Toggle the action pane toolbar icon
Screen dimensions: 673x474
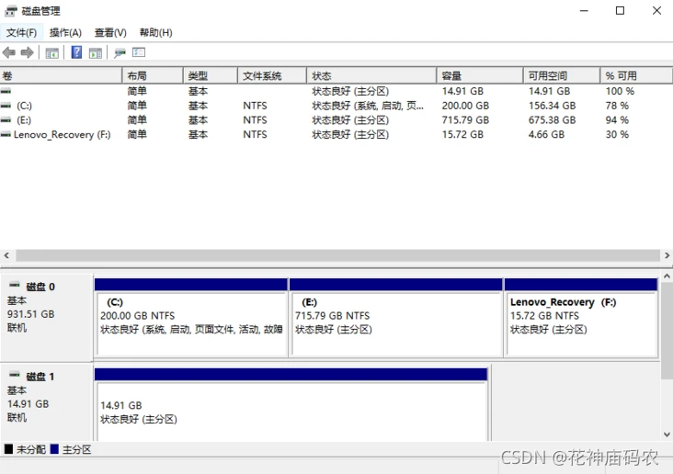(96, 53)
